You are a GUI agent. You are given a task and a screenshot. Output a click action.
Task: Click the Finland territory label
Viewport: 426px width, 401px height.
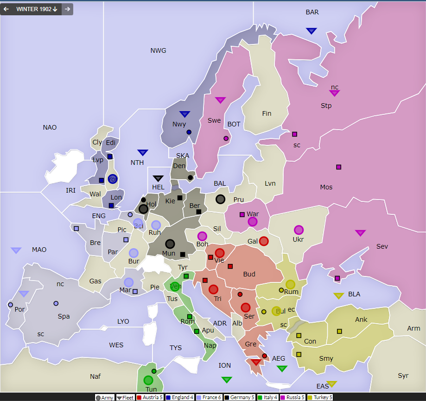pos(267,113)
